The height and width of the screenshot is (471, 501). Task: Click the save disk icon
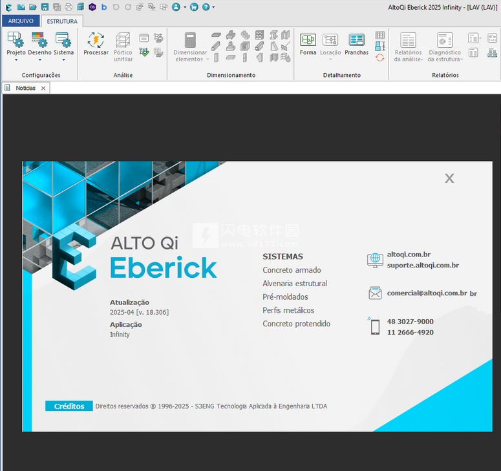coord(45,7)
